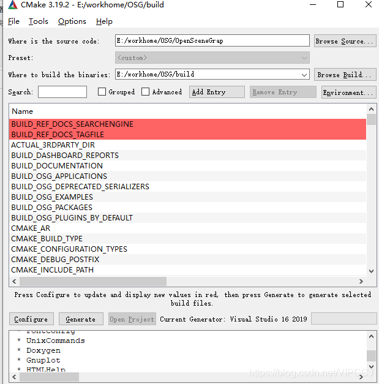379x384 pixels.
Task: Open the Tools menu
Action: point(39,21)
